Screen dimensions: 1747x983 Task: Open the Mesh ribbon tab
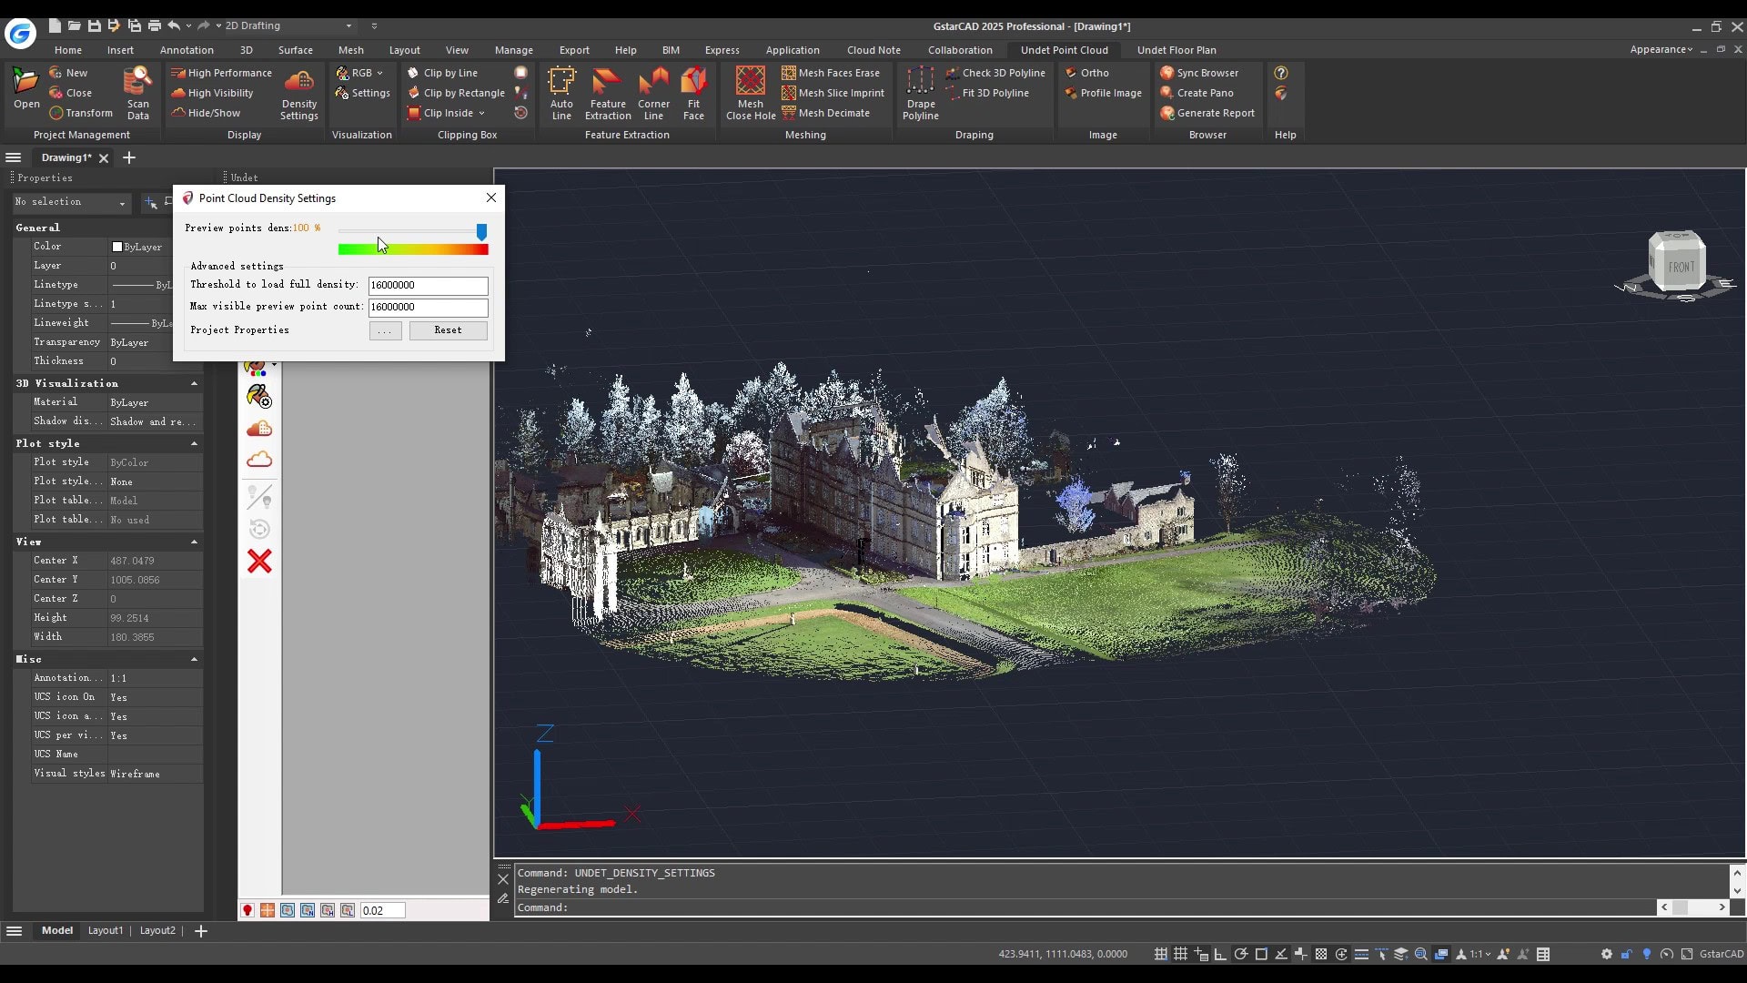pos(350,50)
